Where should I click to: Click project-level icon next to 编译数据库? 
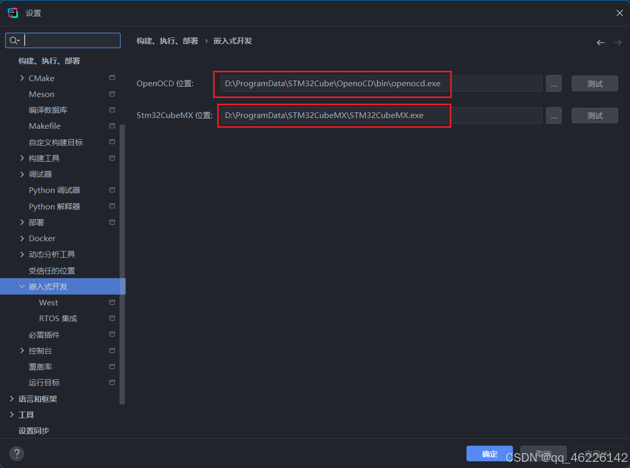click(x=112, y=110)
